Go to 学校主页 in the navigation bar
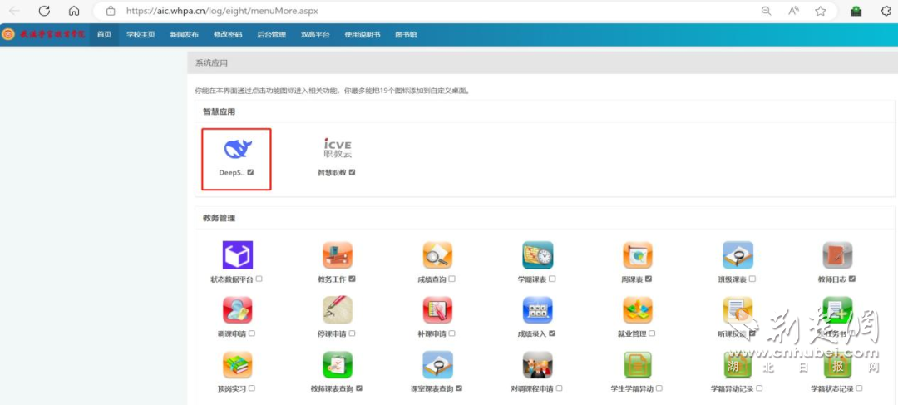 (x=141, y=34)
